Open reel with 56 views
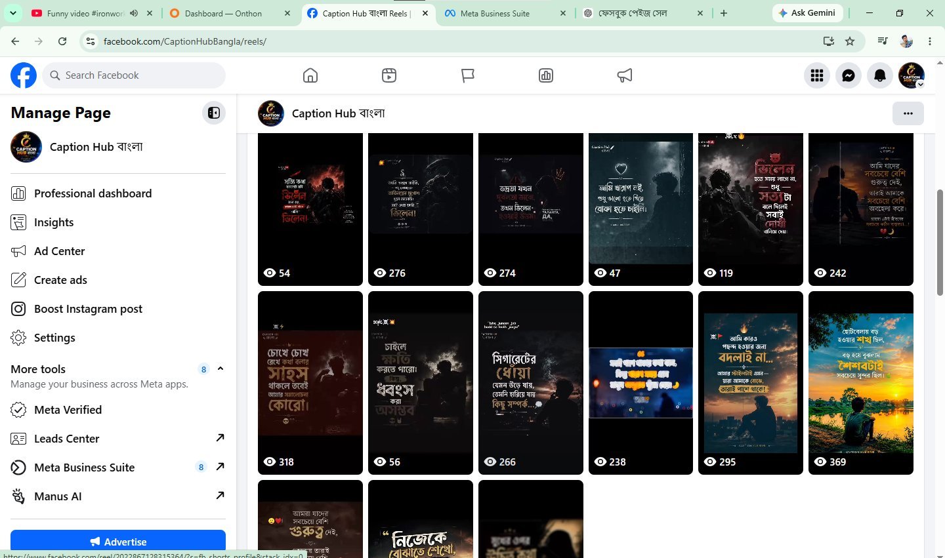 pyautogui.click(x=421, y=383)
